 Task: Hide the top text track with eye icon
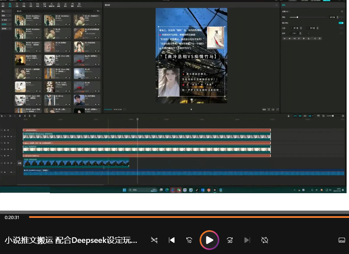click(x=8, y=130)
